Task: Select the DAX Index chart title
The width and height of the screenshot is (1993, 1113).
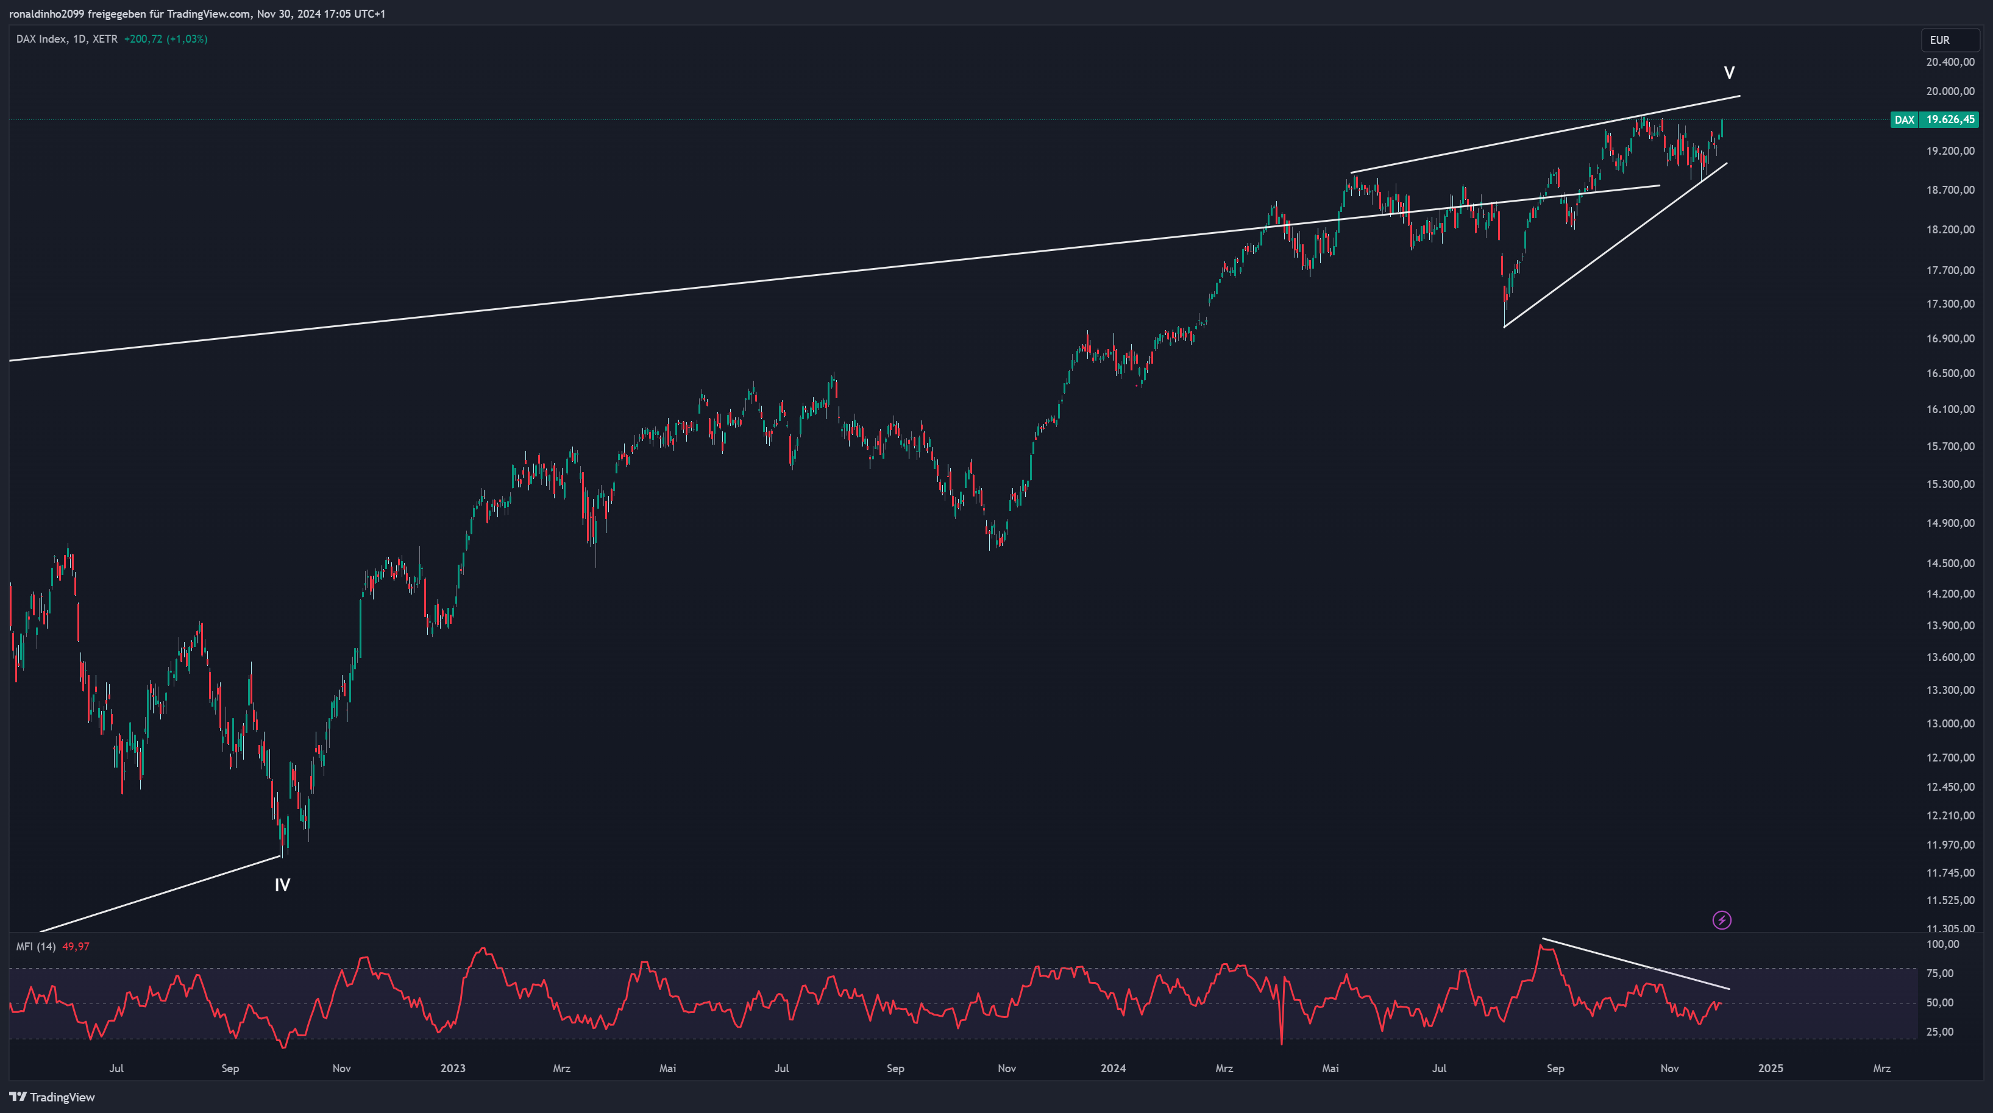Action: click(x=41, y=38)
